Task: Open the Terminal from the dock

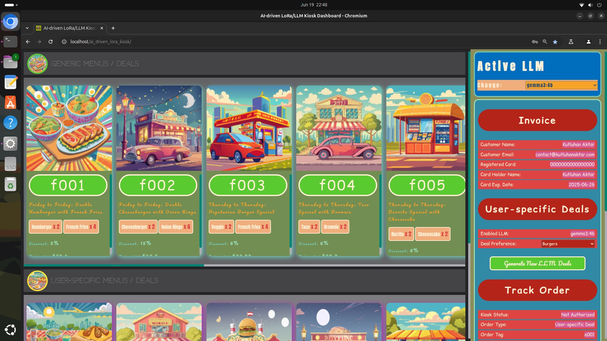Action: [10, 42]
